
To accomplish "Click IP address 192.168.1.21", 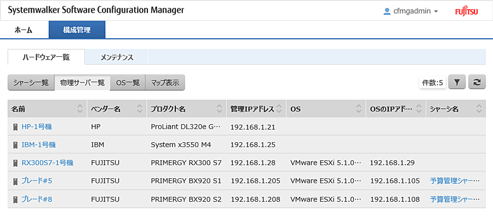I will coord(253,127).
